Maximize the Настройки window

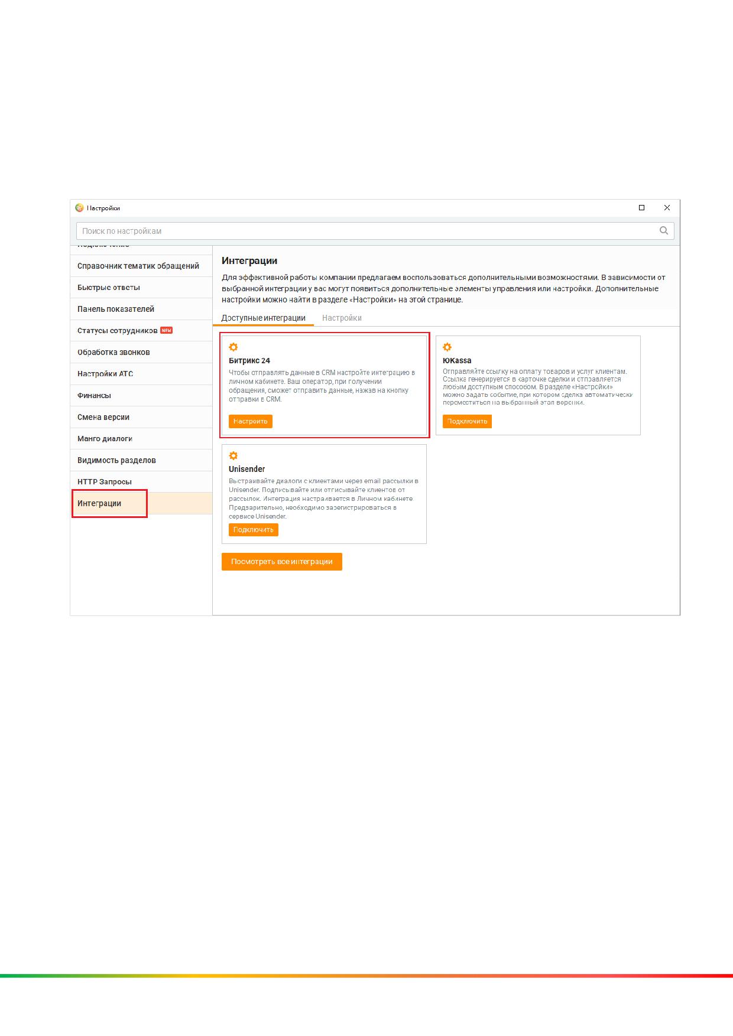[x=641, y=208]
